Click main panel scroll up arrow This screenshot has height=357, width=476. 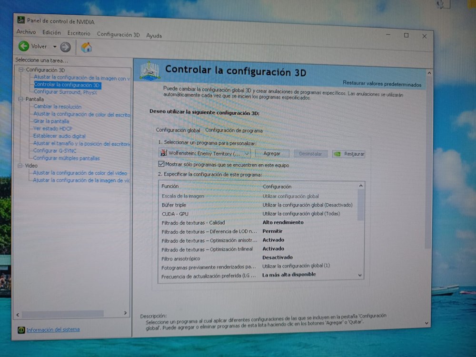(429, 73)
